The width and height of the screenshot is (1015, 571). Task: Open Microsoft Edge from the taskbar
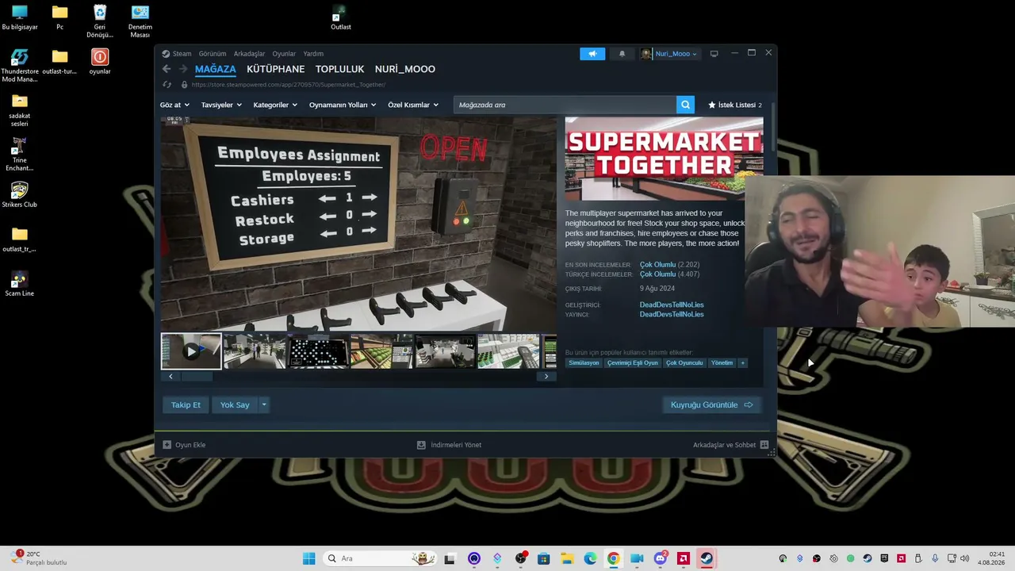(x=590, y=558)
